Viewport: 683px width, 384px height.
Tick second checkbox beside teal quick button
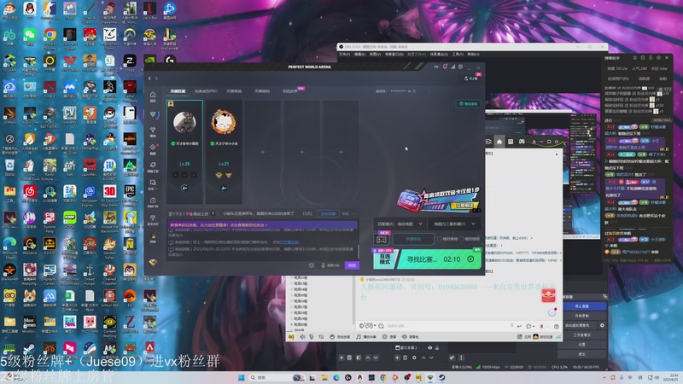click(461, 239)
